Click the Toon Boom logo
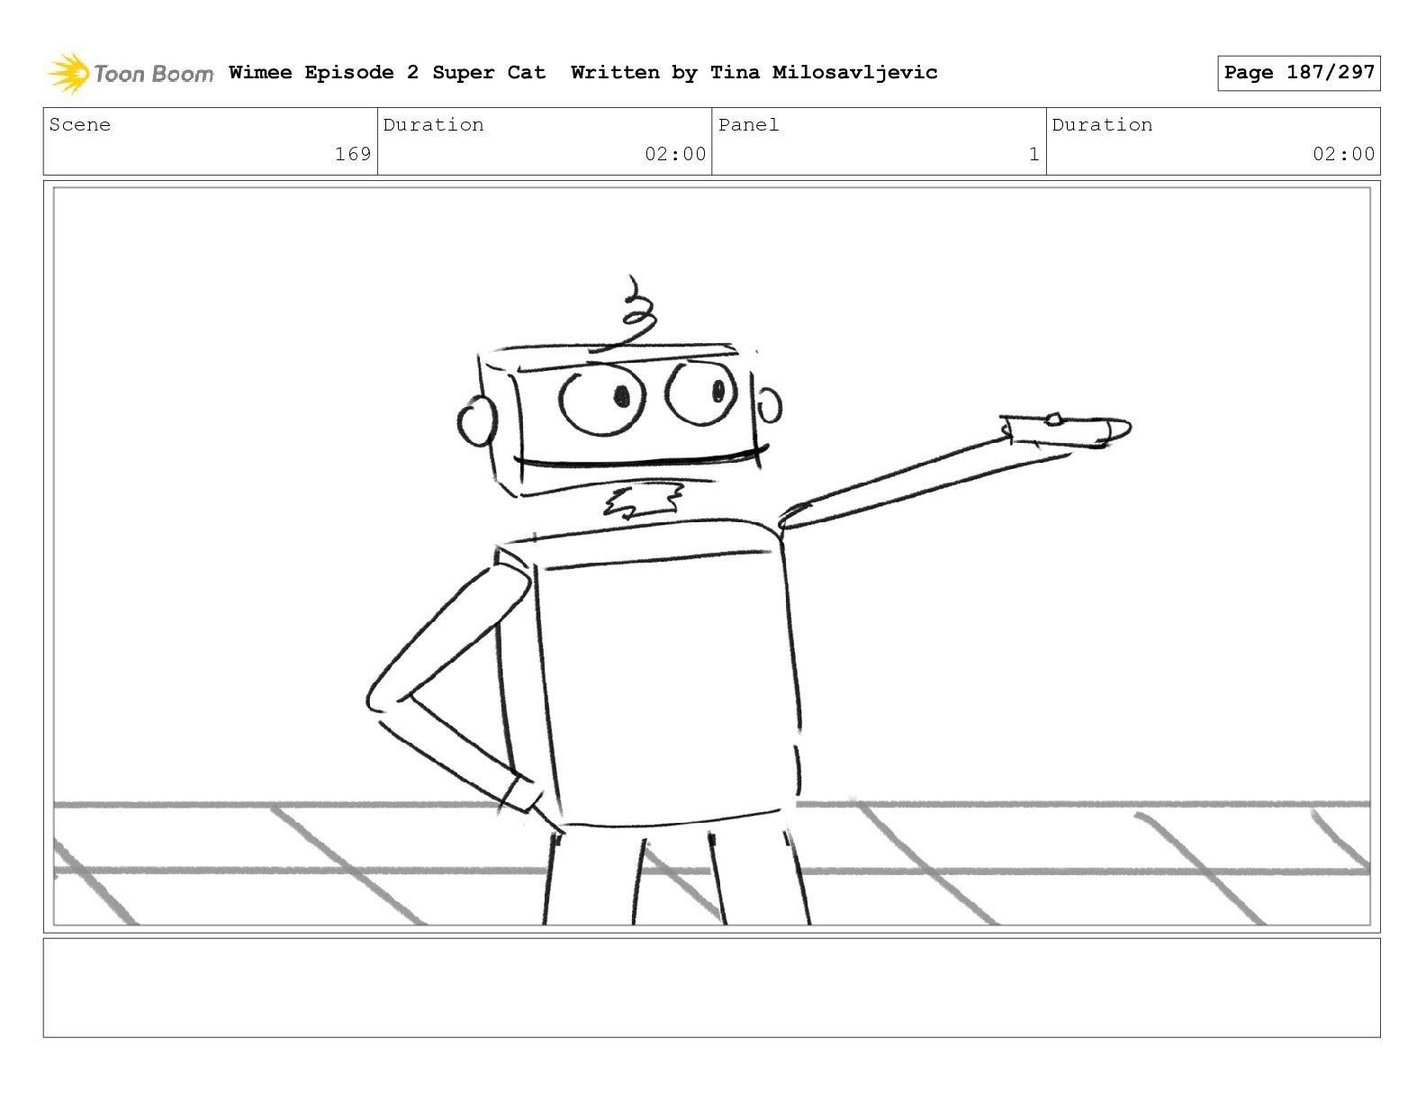Screen dimensions: 1426x1102 click(x=131, y=73)
